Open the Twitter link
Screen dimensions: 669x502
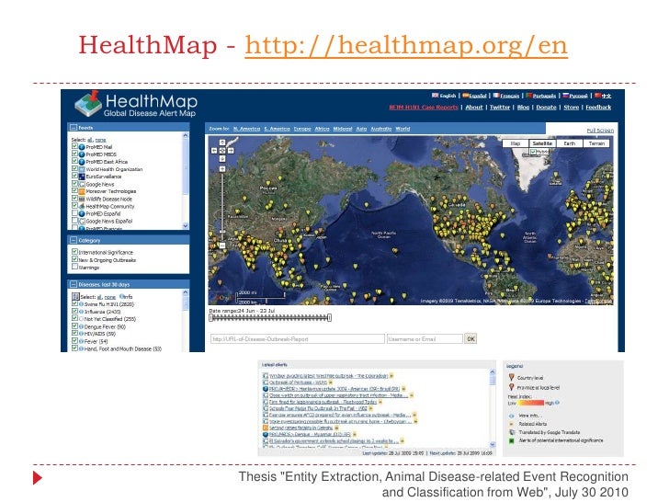point(500,108)
